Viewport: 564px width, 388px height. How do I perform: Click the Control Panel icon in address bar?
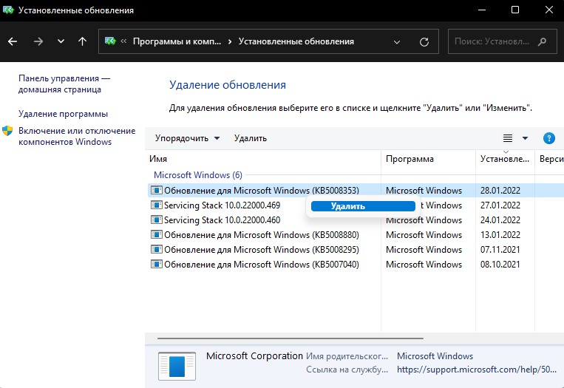pos(110,41)
